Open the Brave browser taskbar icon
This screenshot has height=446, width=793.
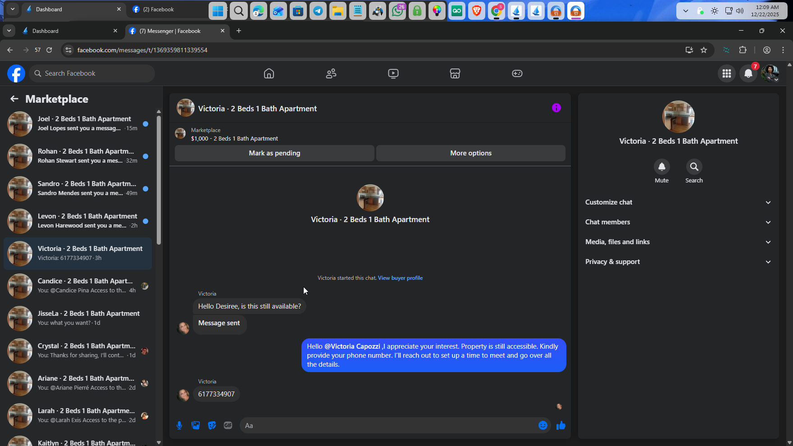pyautogui.click(x=477, y=11)
